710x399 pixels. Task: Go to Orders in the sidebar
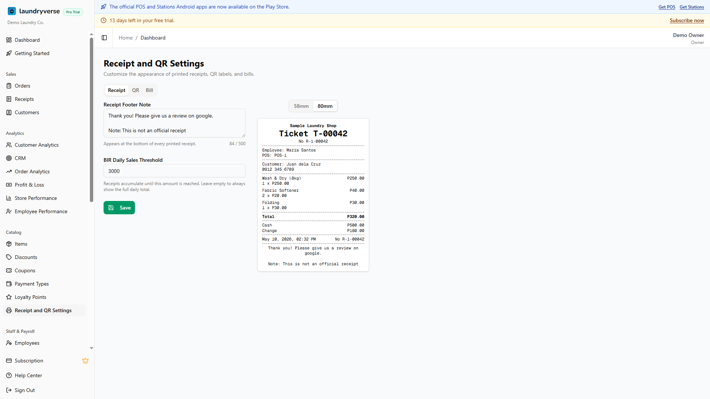coord(44,86)
